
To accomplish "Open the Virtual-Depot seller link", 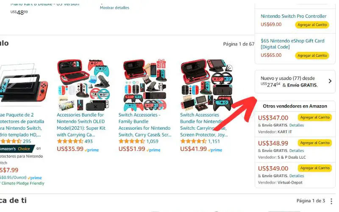I will (290, 183).
